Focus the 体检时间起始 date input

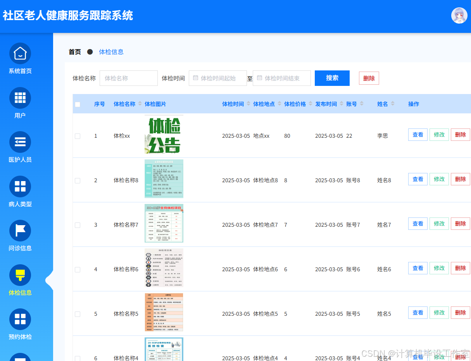(x=218, y=78)
